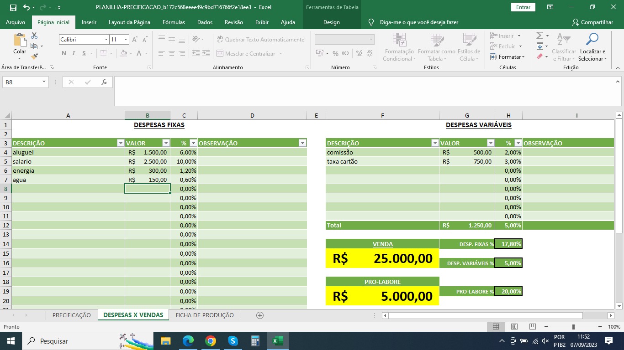Image resolution: width=624 pixels, height=350 pixels.
Task: Switch to Page Layout view in status bar
Action: pos(514,327)
